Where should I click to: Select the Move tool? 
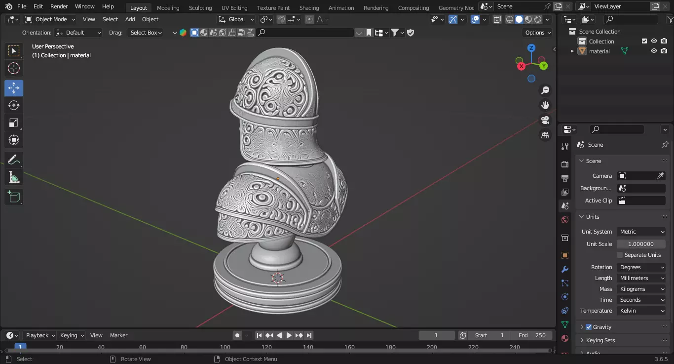coord(14,88)
